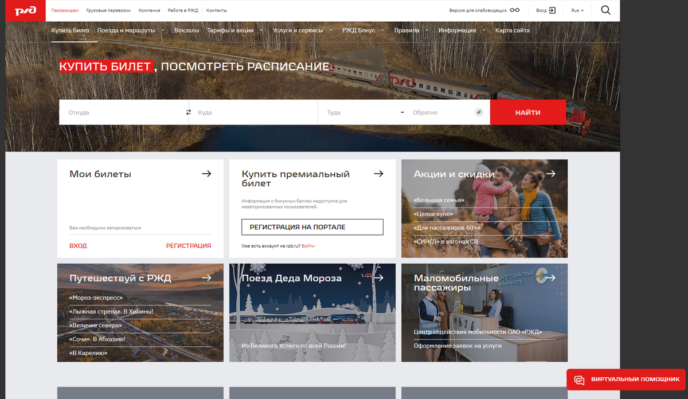Click the Купить билет heading in the red highlight
This screenshot has width=688, height=399.
pyautogui.click(x=106, y=66)
